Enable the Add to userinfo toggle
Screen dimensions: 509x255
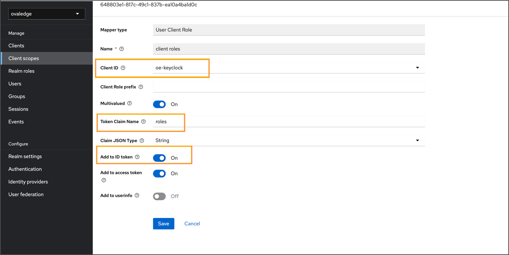159,196
